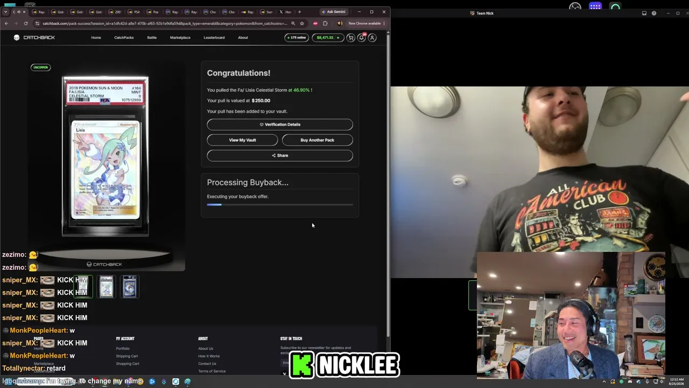Reload the CatchBack page

point(26,24)
